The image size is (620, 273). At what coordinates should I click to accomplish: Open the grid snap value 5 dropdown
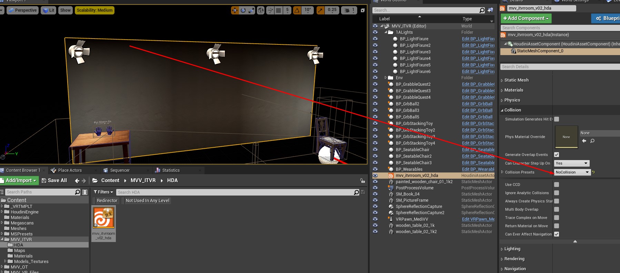(x=287, y=10)
